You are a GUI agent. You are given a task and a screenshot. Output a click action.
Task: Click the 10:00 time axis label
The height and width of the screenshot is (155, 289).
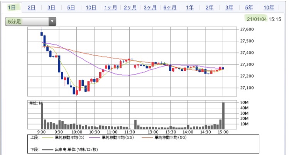77,132
